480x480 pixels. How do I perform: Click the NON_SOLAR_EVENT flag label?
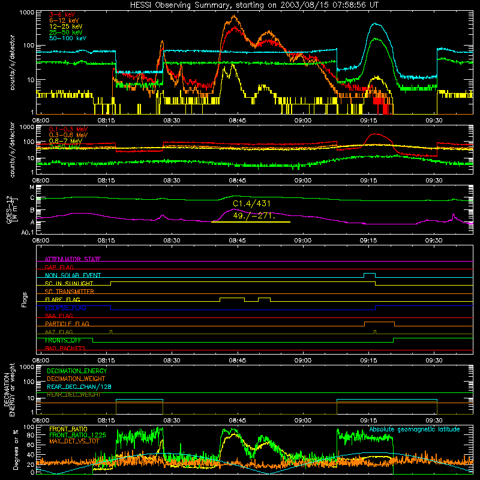click(x=73, y=275)
